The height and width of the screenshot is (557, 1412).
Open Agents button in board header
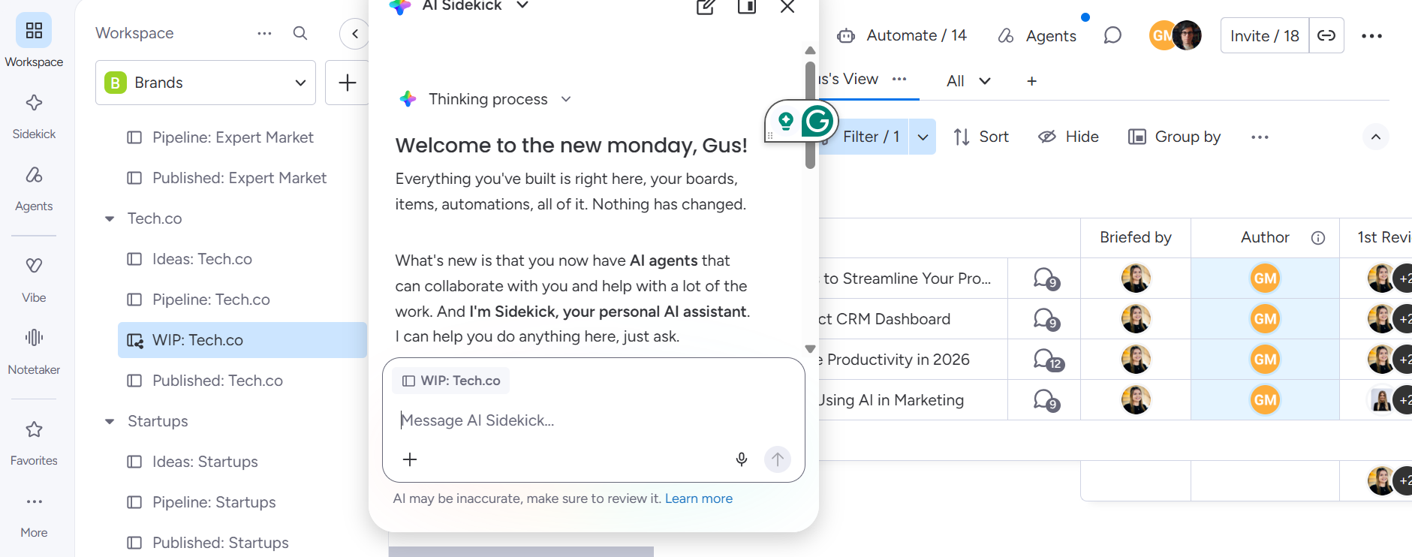1037,35
